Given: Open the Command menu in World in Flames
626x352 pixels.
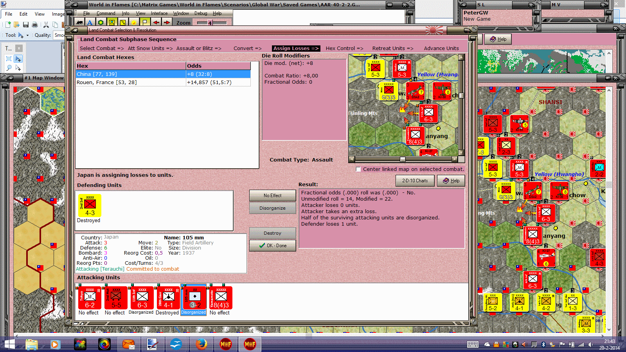Looking at the screenshot, I should 106,13.
